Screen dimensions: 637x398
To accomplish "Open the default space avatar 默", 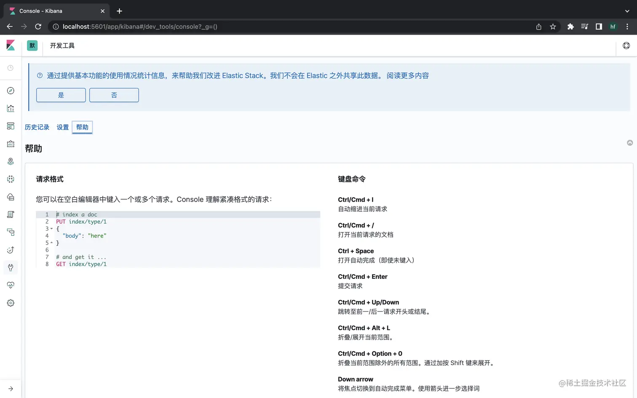I will click(32, 45).
